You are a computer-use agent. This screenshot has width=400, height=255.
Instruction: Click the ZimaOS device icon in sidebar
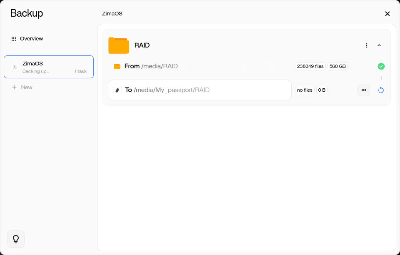point(15,67)
